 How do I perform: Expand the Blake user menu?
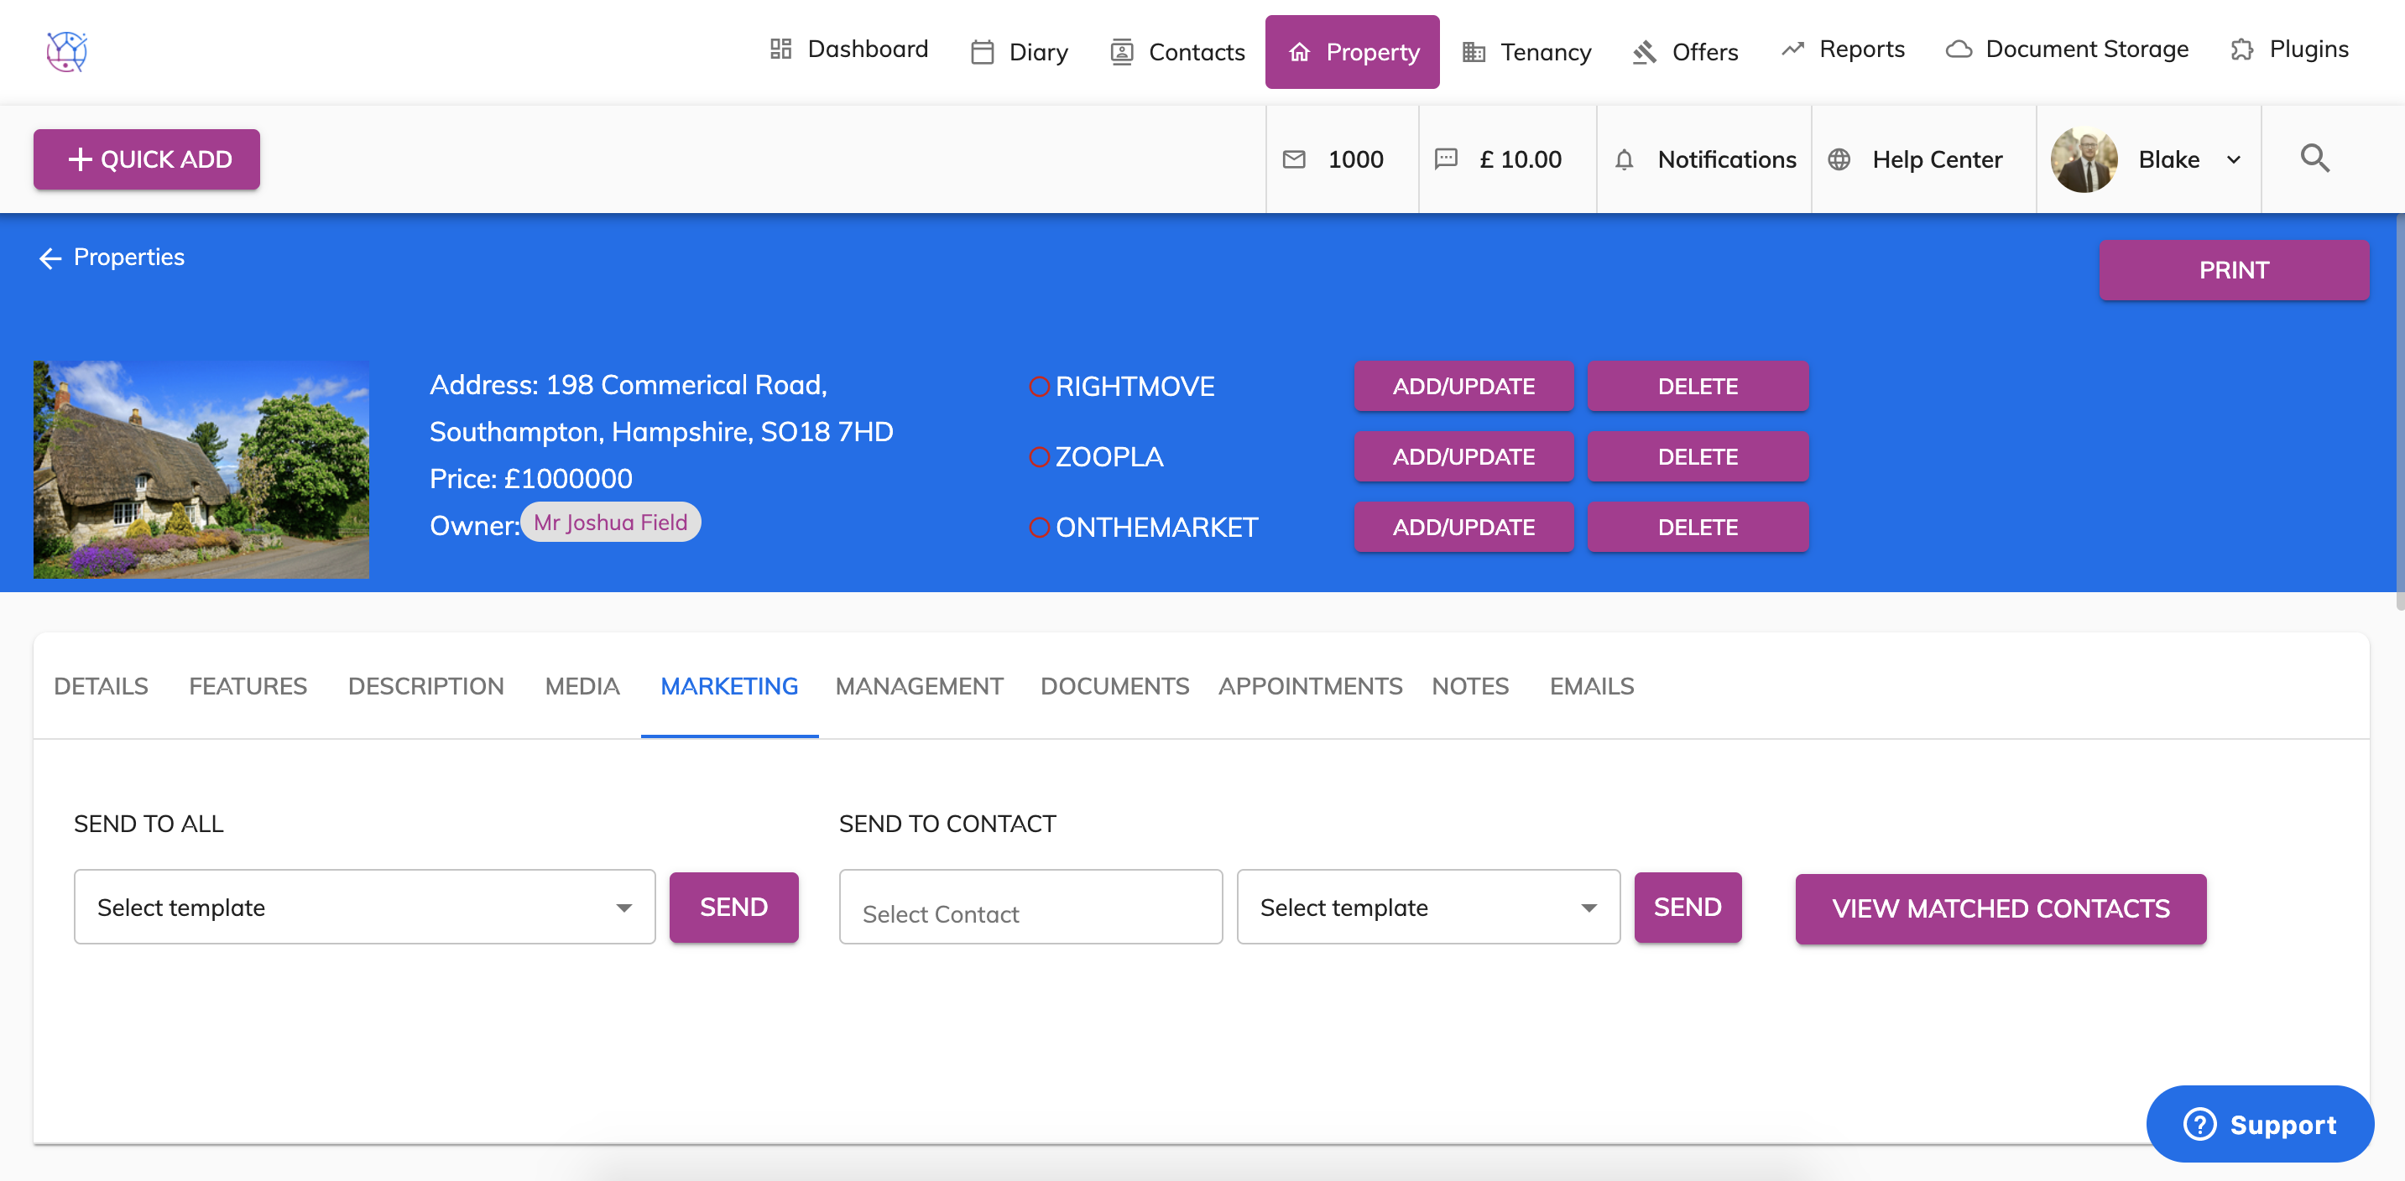pyautogui.click(x=2233, y=159)
